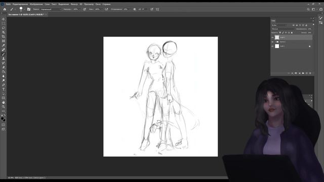Create a new group folder button

(303, 73)
